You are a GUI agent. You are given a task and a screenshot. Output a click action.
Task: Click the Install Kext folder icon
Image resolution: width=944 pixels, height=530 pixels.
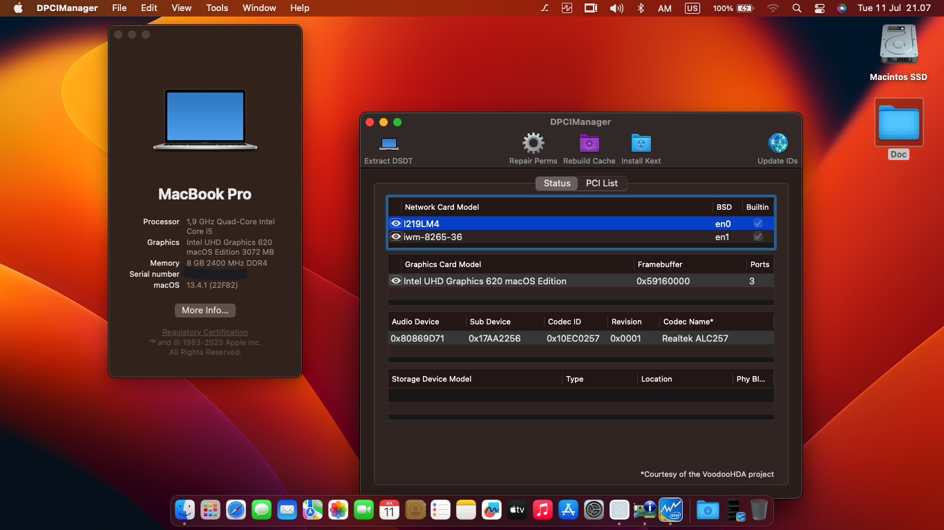641,144
